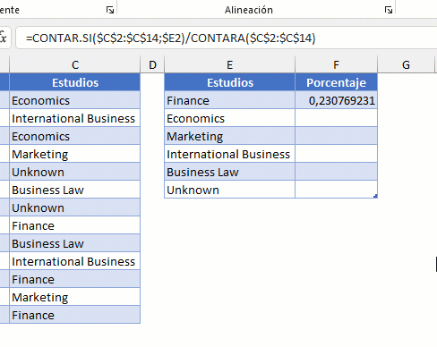Select the Finance cell in column E
Viewport: 437px width, 347px height.
(229, 100)
